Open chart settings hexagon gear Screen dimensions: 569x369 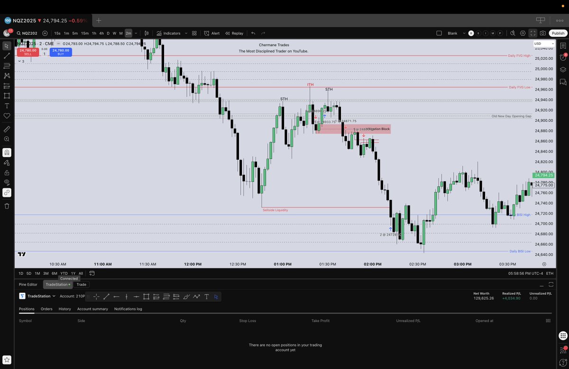[523, 33]
